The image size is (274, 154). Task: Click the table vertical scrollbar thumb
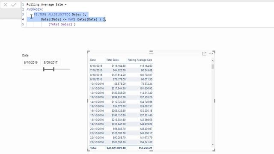213,67
